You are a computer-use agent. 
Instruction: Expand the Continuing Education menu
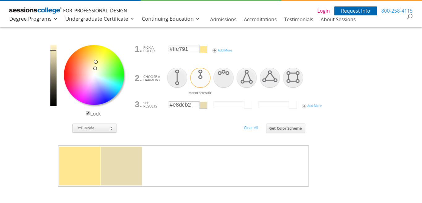170,19
